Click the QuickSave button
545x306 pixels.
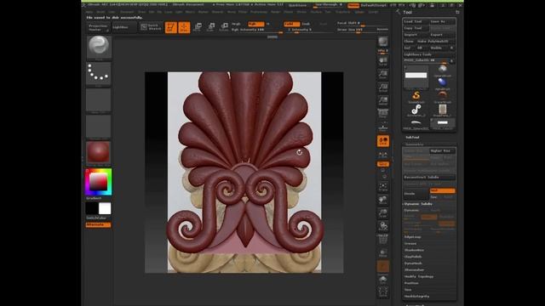[297, 5]
